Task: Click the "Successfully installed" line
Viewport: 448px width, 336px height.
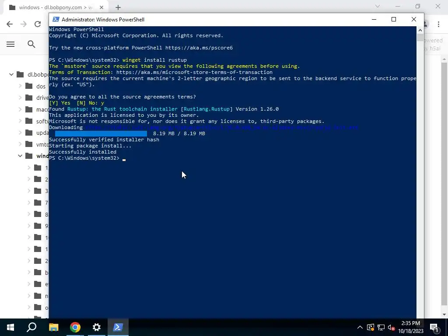Action: pyautogui.click(x=83, y=152)
